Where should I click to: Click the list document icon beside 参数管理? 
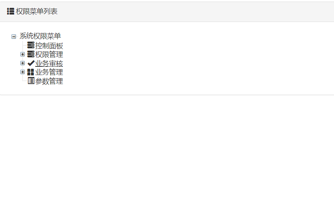tap(31, 81)
